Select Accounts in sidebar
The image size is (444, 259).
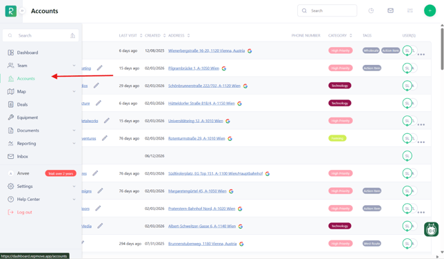point(26,79)
